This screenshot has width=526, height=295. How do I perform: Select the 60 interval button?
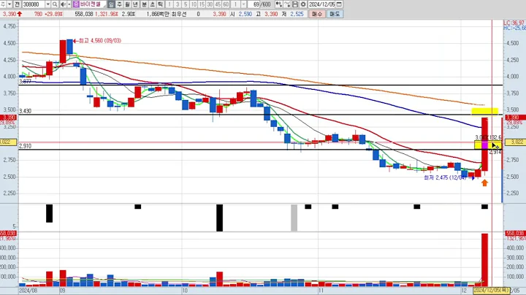point(226,4)
